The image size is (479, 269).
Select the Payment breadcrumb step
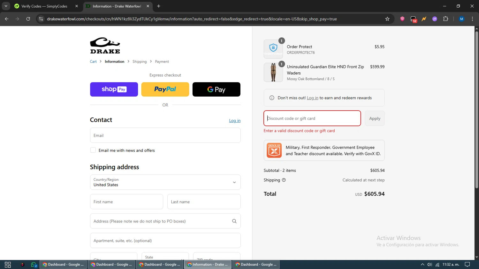coord(162,62)
